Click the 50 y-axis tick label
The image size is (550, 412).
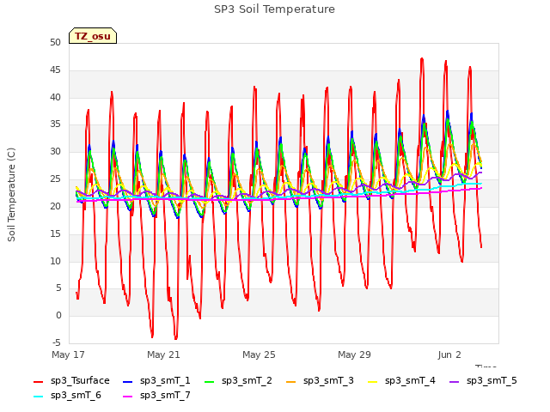[55, 43]
